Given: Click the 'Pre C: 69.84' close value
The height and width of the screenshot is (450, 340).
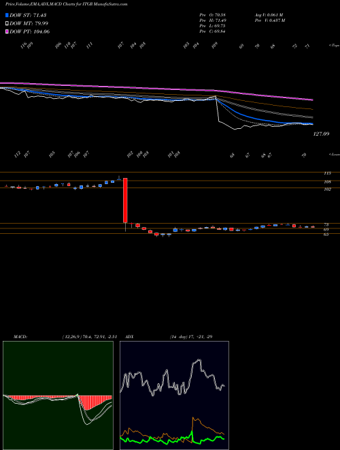Looking at the screenshot, I should point(213,31).
